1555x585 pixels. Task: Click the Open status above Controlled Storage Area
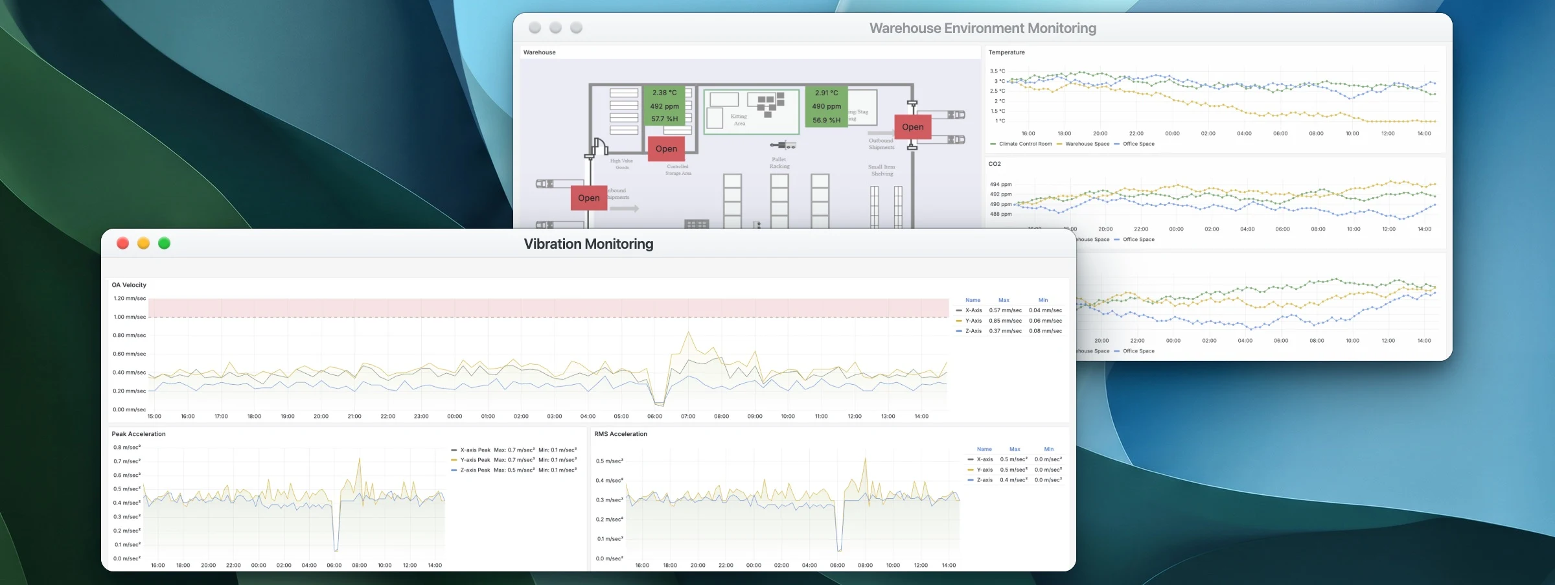pyautogui.click(x=666, y=149)
